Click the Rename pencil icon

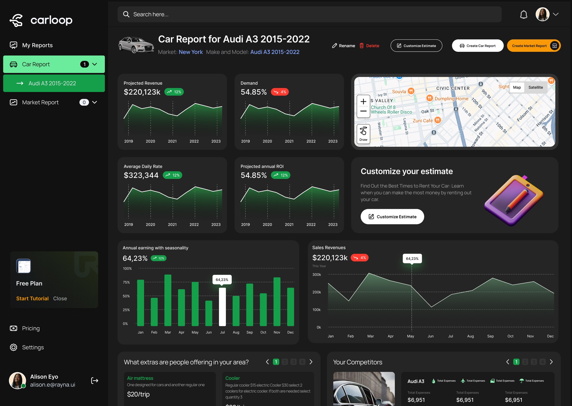(x=334, y=46)
